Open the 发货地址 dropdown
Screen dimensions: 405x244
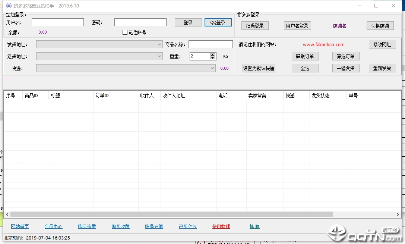(99, 44)
